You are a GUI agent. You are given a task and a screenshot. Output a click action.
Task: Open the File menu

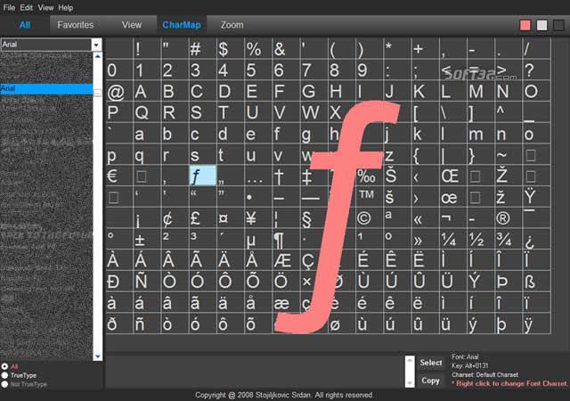[9, 7]
